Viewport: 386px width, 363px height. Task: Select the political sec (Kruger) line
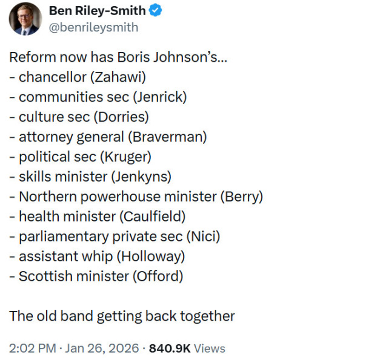pos(81,157)
